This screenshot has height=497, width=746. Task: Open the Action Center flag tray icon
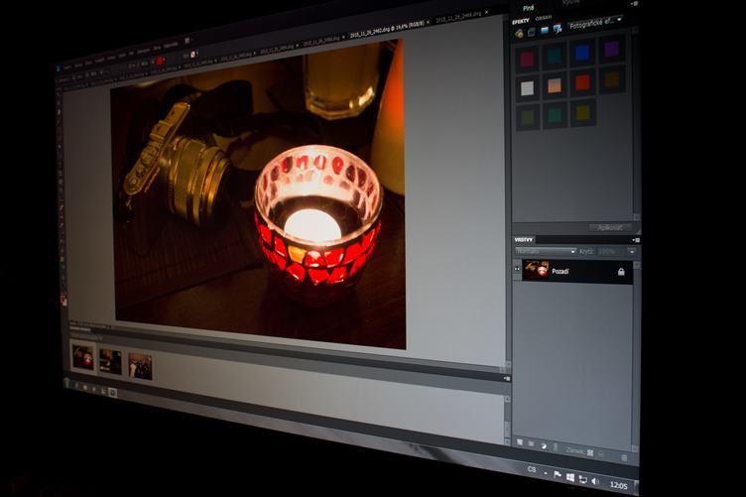[558, 474]
